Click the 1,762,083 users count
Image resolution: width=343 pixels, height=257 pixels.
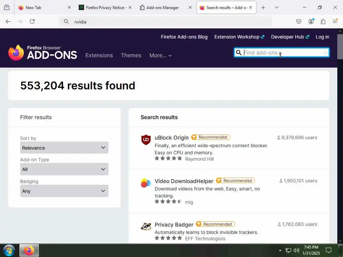[297, 225]
